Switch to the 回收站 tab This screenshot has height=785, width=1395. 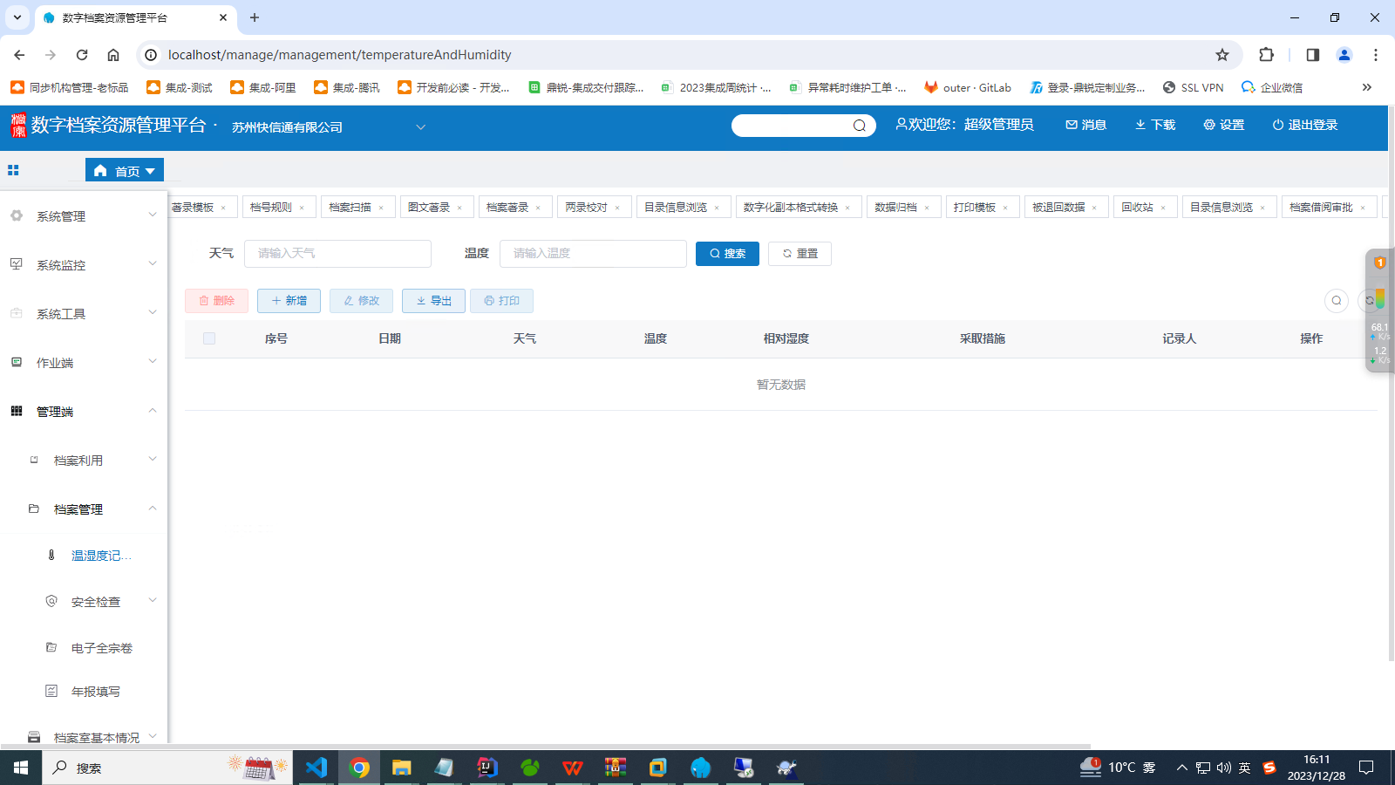1137,208
